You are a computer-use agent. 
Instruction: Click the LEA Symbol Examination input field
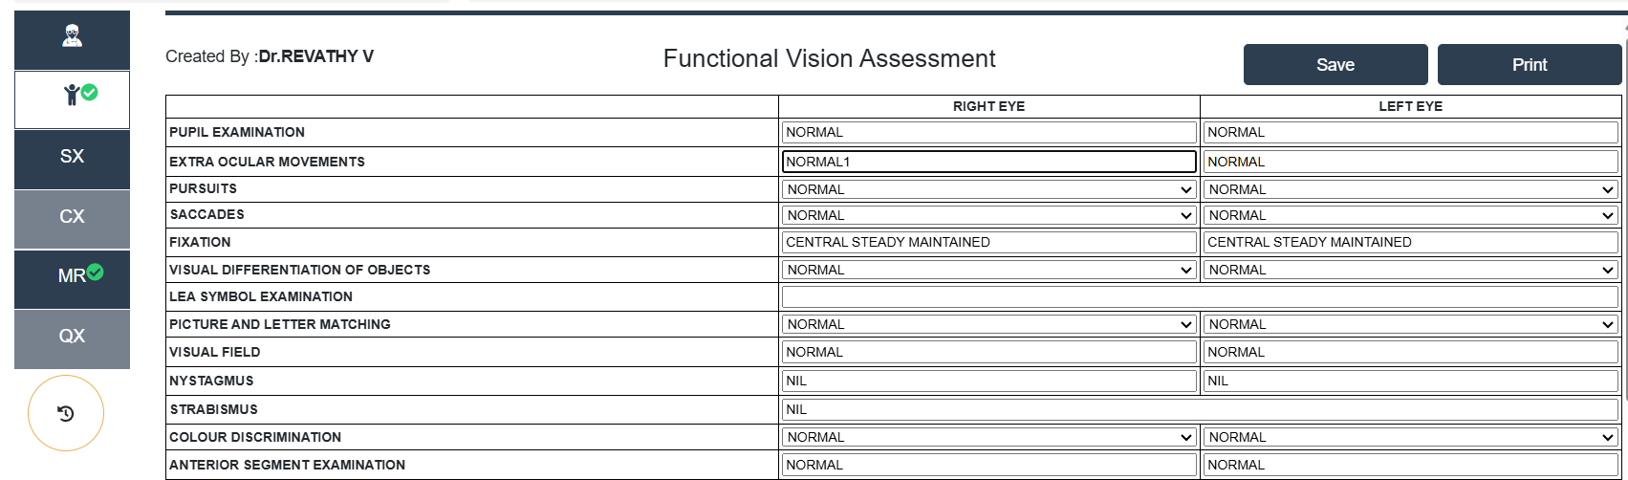tap(1199, 296)
